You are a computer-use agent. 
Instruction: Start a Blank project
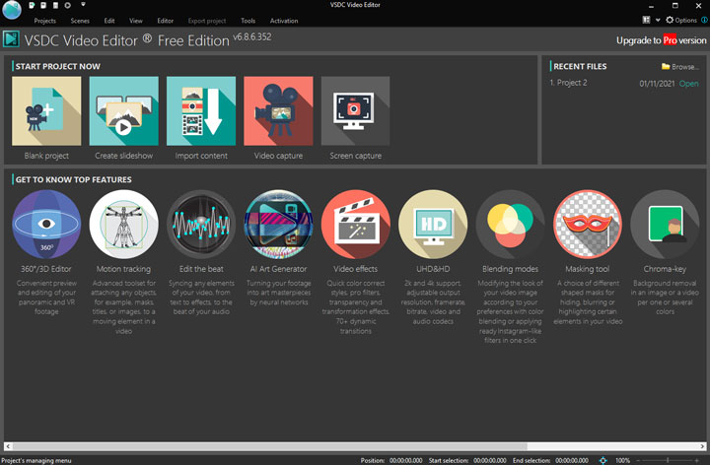point(46,110)
